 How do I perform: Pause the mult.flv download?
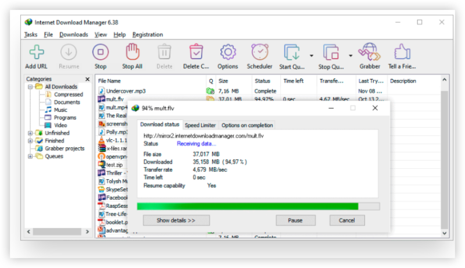click(x=295, y=220)
